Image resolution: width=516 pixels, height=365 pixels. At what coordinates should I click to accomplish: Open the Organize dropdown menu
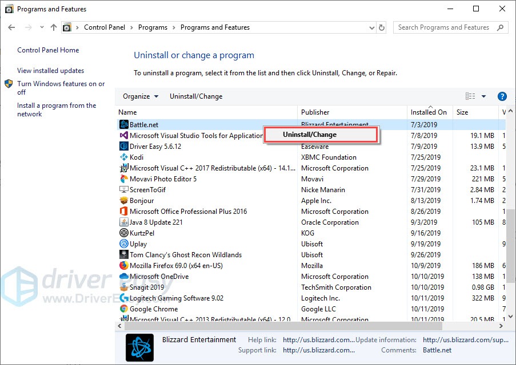pos(141,96)
